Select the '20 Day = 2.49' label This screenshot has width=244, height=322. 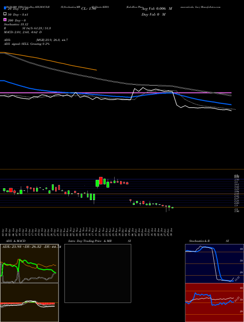pos(18,9)
